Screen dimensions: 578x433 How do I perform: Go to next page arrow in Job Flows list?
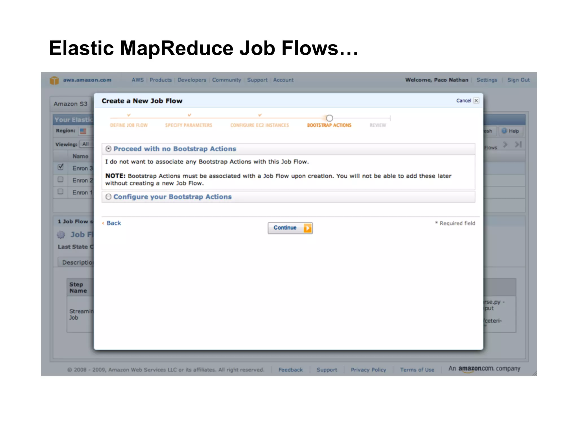point(505,145)
